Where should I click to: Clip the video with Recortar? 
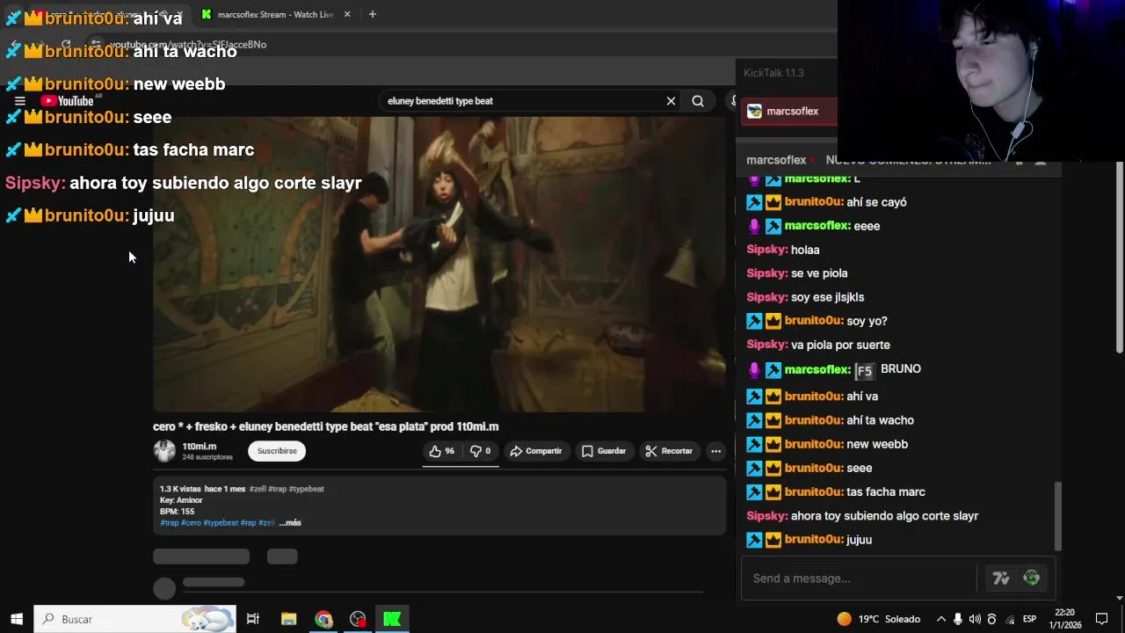(x=669, y=451)
